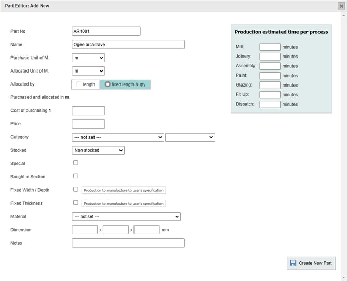
Task: Focus the Name text field
Action: pos(128,45)
